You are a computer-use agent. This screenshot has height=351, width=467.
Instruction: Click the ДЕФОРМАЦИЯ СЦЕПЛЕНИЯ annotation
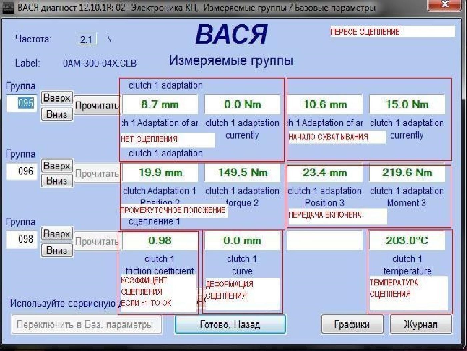229,290
